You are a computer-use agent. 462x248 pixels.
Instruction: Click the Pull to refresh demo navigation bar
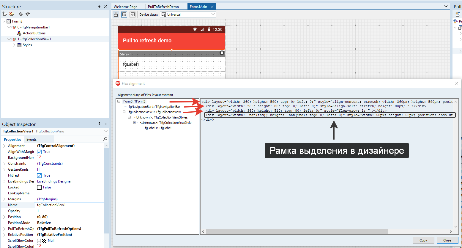point(172,41)
